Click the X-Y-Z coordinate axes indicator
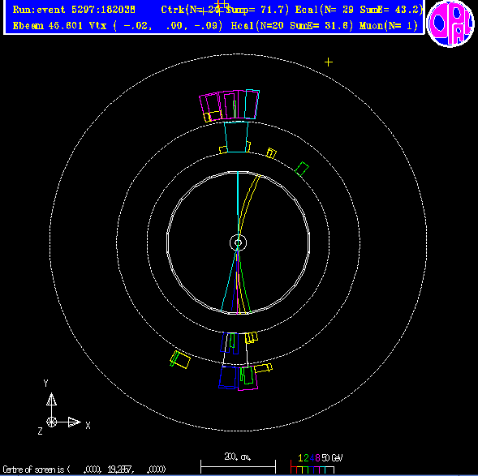 [63, 407]
